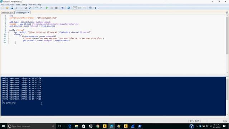Viewport: 229px width, 129px height.
Task: Copy selection with the toolbar Copy icon
Action: click(21, 8)
